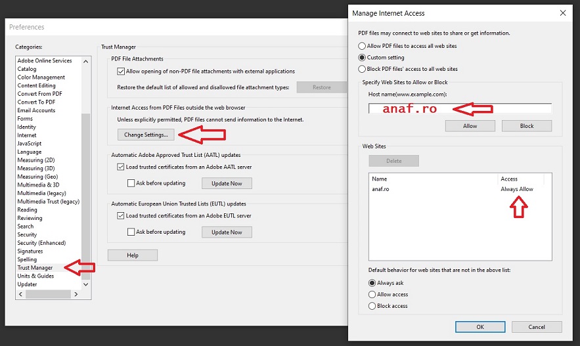Select the Units & Guides category

coord(35,276)
